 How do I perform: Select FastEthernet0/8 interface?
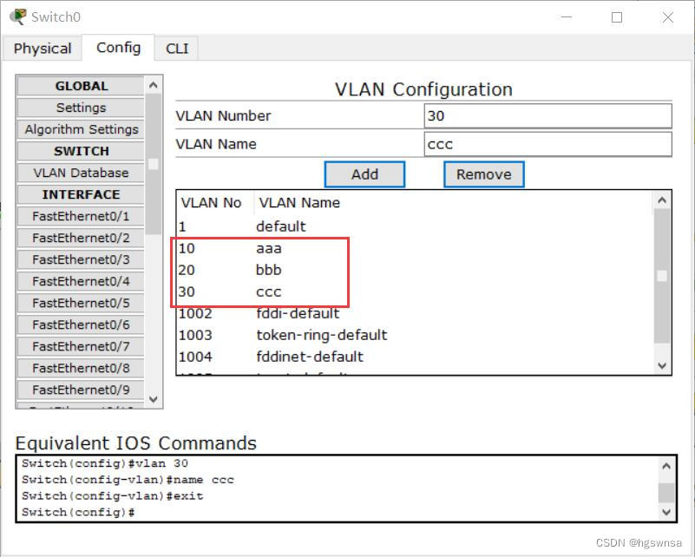tap(81, 368)
